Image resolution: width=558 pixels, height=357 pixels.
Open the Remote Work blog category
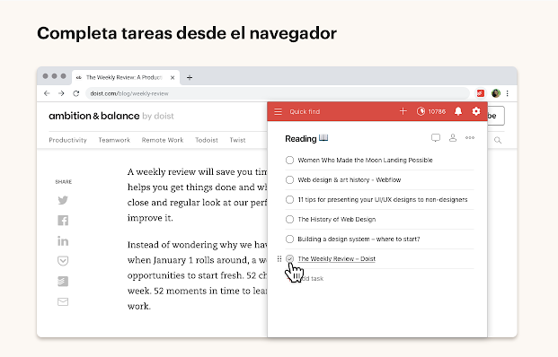(163, 140)
